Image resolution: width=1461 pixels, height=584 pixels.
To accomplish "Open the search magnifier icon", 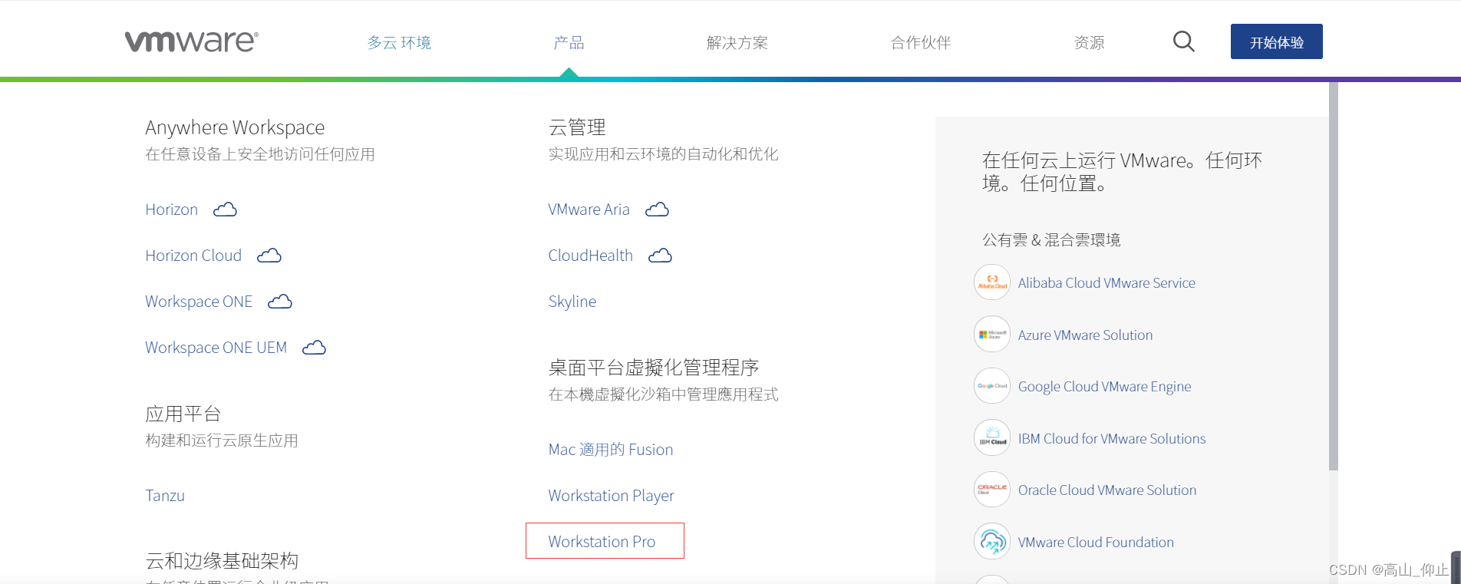I will pos(1184,41).
